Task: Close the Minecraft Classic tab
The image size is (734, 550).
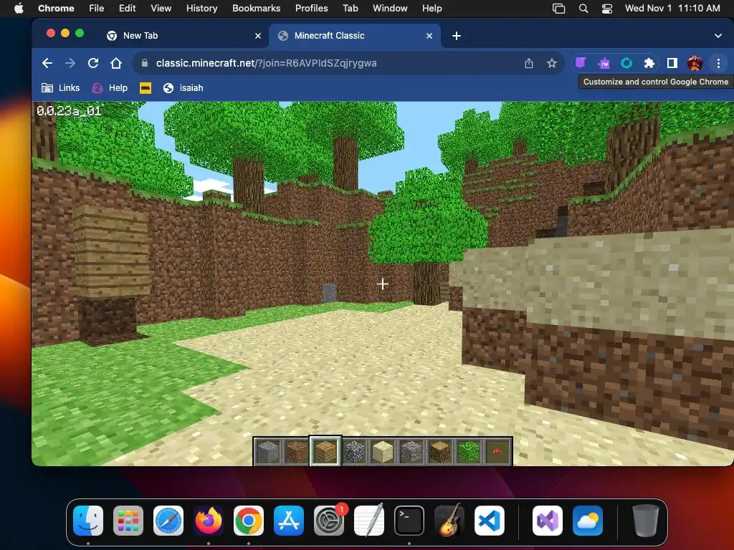Action: click(429, 36)
